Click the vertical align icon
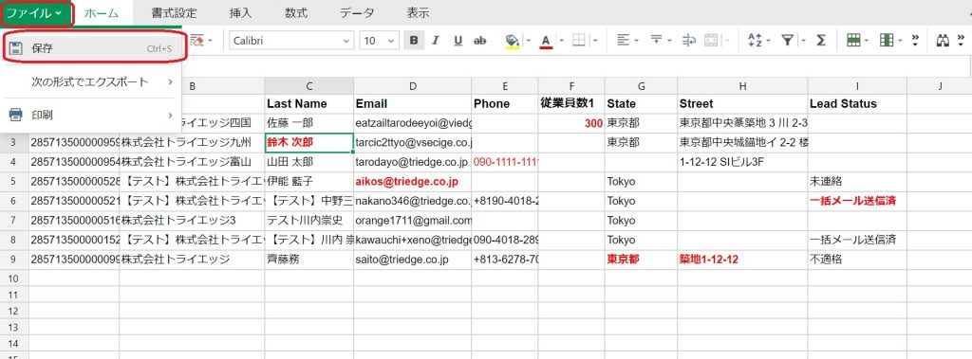The image size is (972, 359). coord(657,40)
